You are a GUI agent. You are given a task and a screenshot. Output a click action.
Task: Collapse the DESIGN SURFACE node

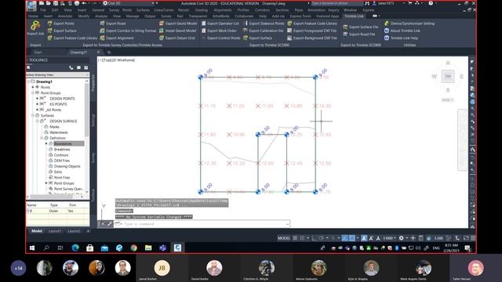(37, 121)
